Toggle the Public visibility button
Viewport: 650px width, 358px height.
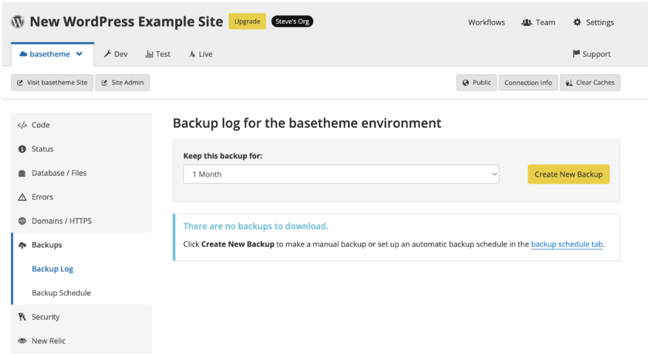(477, 83)
